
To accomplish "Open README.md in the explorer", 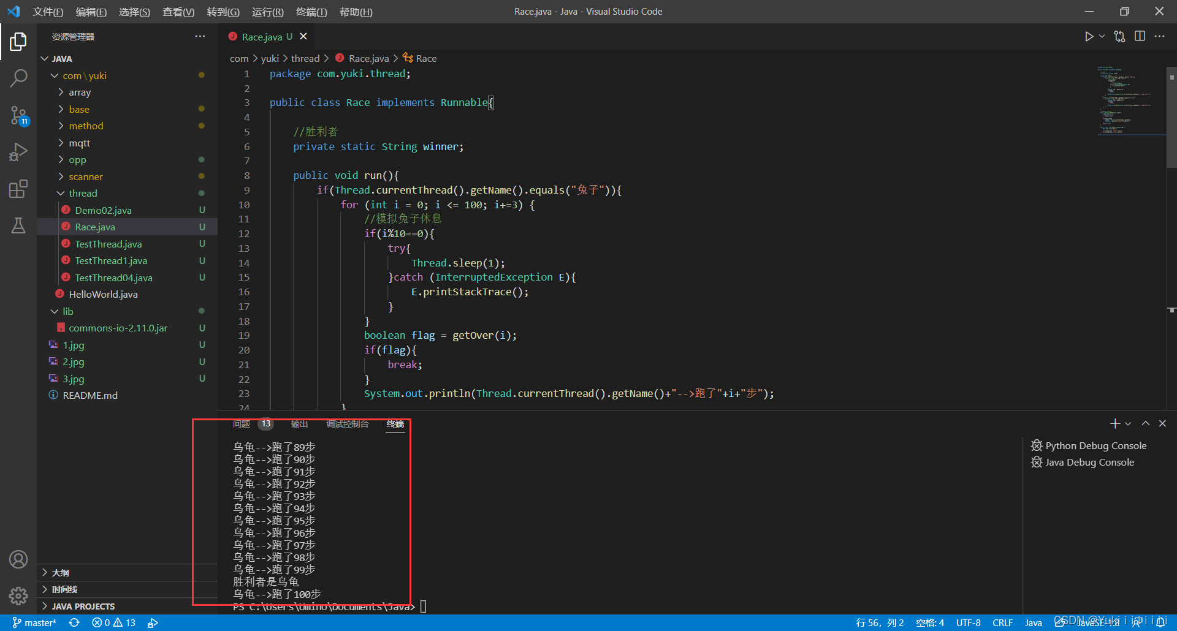I will (x=127, y=396).
